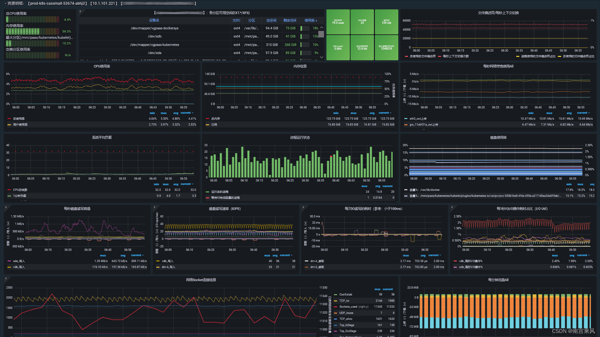Sort memory legend by current column
The width and height of the screenshot is (600, 337).
pos(385,113)
